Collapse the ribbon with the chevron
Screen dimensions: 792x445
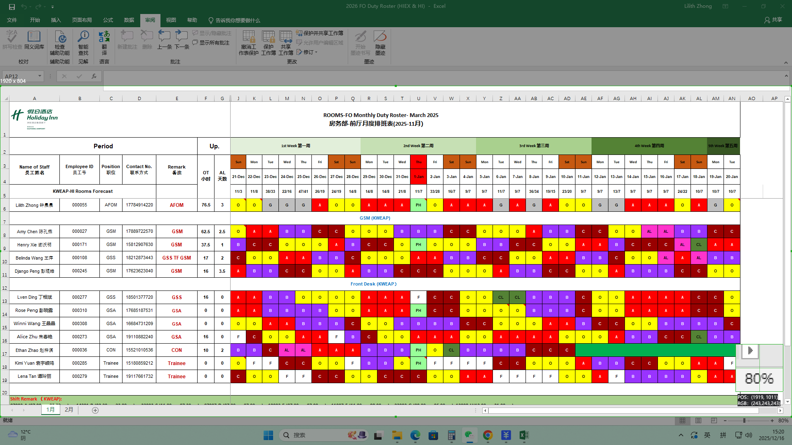click(x=786, y=63)
